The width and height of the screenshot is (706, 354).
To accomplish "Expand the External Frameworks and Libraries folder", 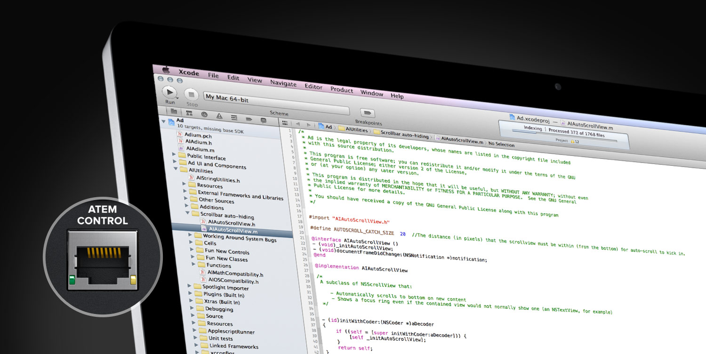I will click(x=185, y=191).
